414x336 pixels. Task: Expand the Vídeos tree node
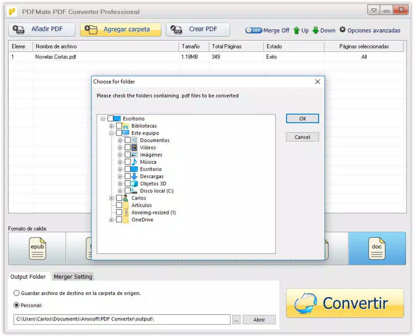point(120,147)
